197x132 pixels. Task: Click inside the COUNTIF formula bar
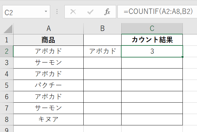158,12
